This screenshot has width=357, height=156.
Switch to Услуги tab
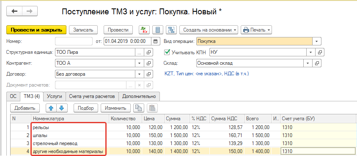tap(55, 96)
